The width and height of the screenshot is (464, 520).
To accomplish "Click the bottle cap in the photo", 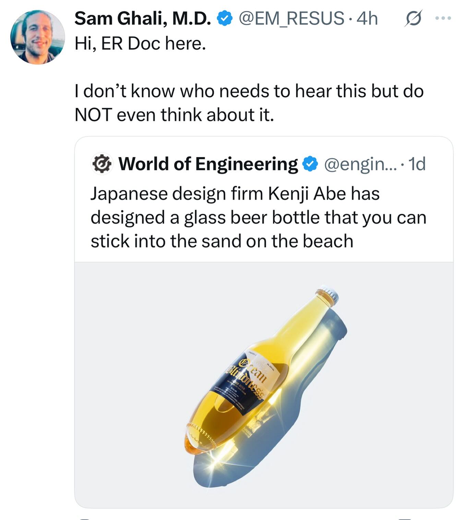I will 329,295.
